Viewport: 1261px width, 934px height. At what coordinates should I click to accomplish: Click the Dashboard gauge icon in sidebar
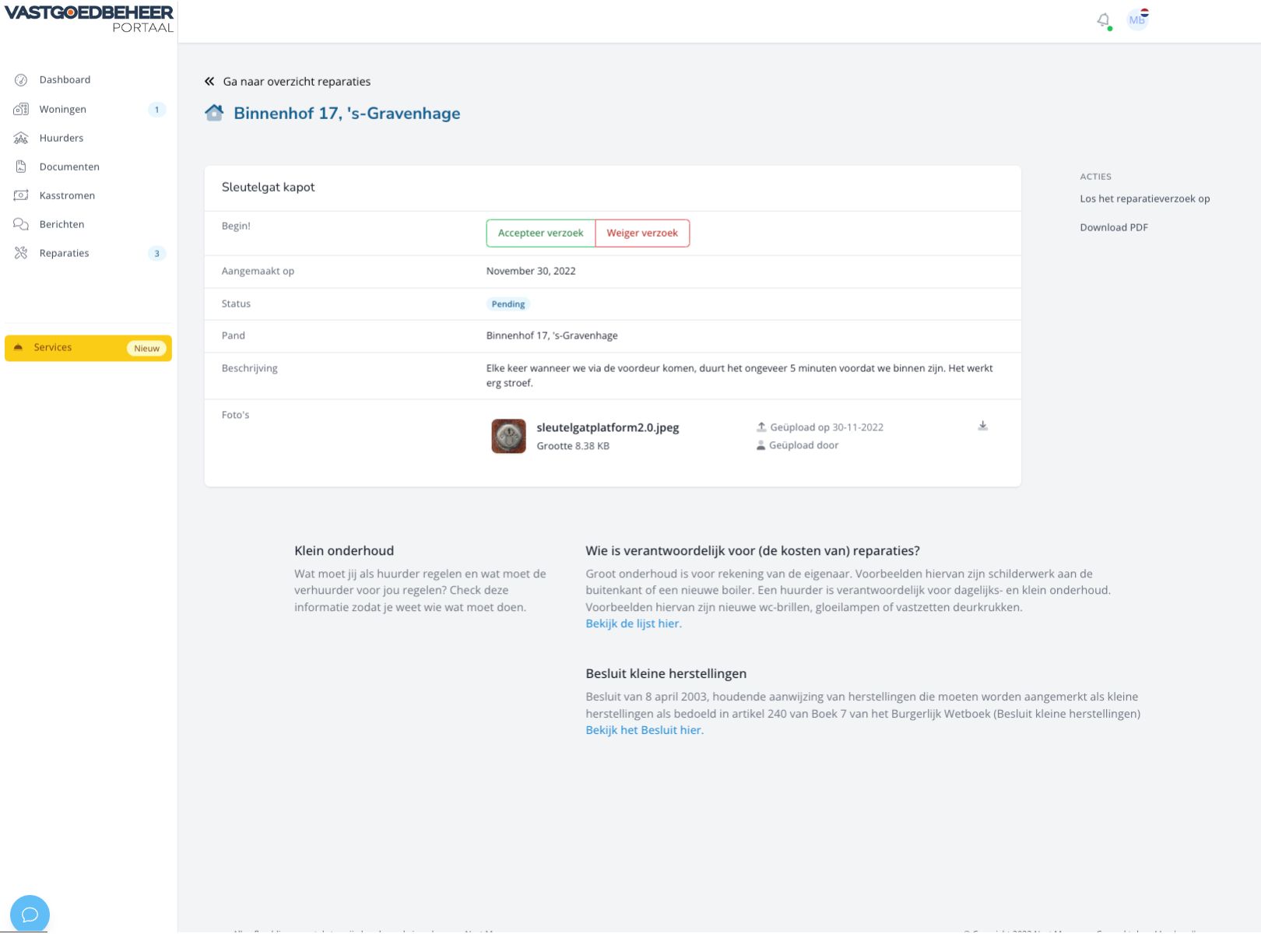(21, 80)
